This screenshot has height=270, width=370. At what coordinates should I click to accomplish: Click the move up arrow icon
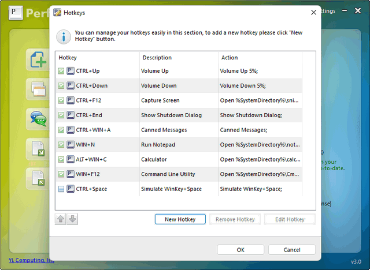pos(61,219)
